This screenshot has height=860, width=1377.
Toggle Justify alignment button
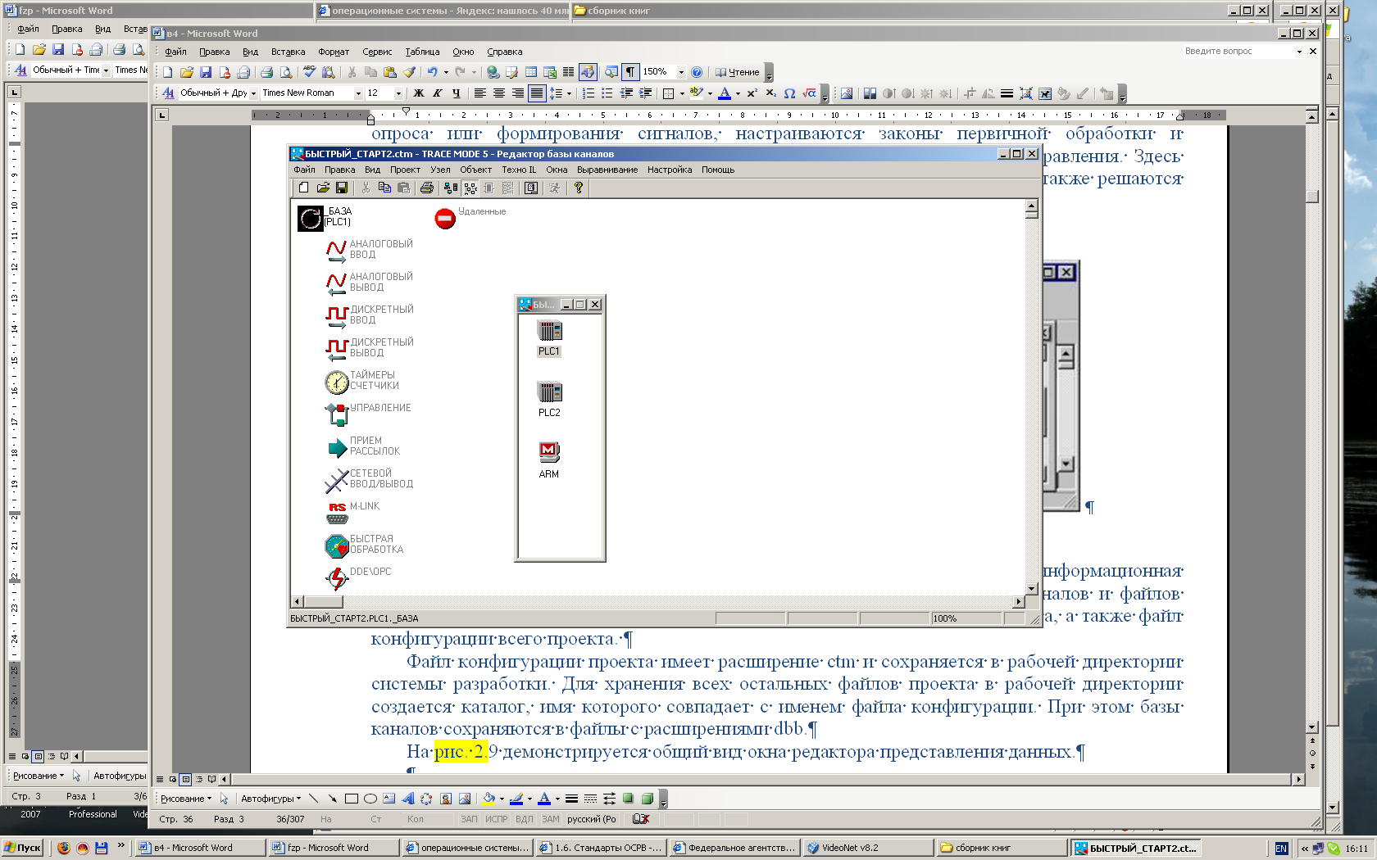(537, 93)
